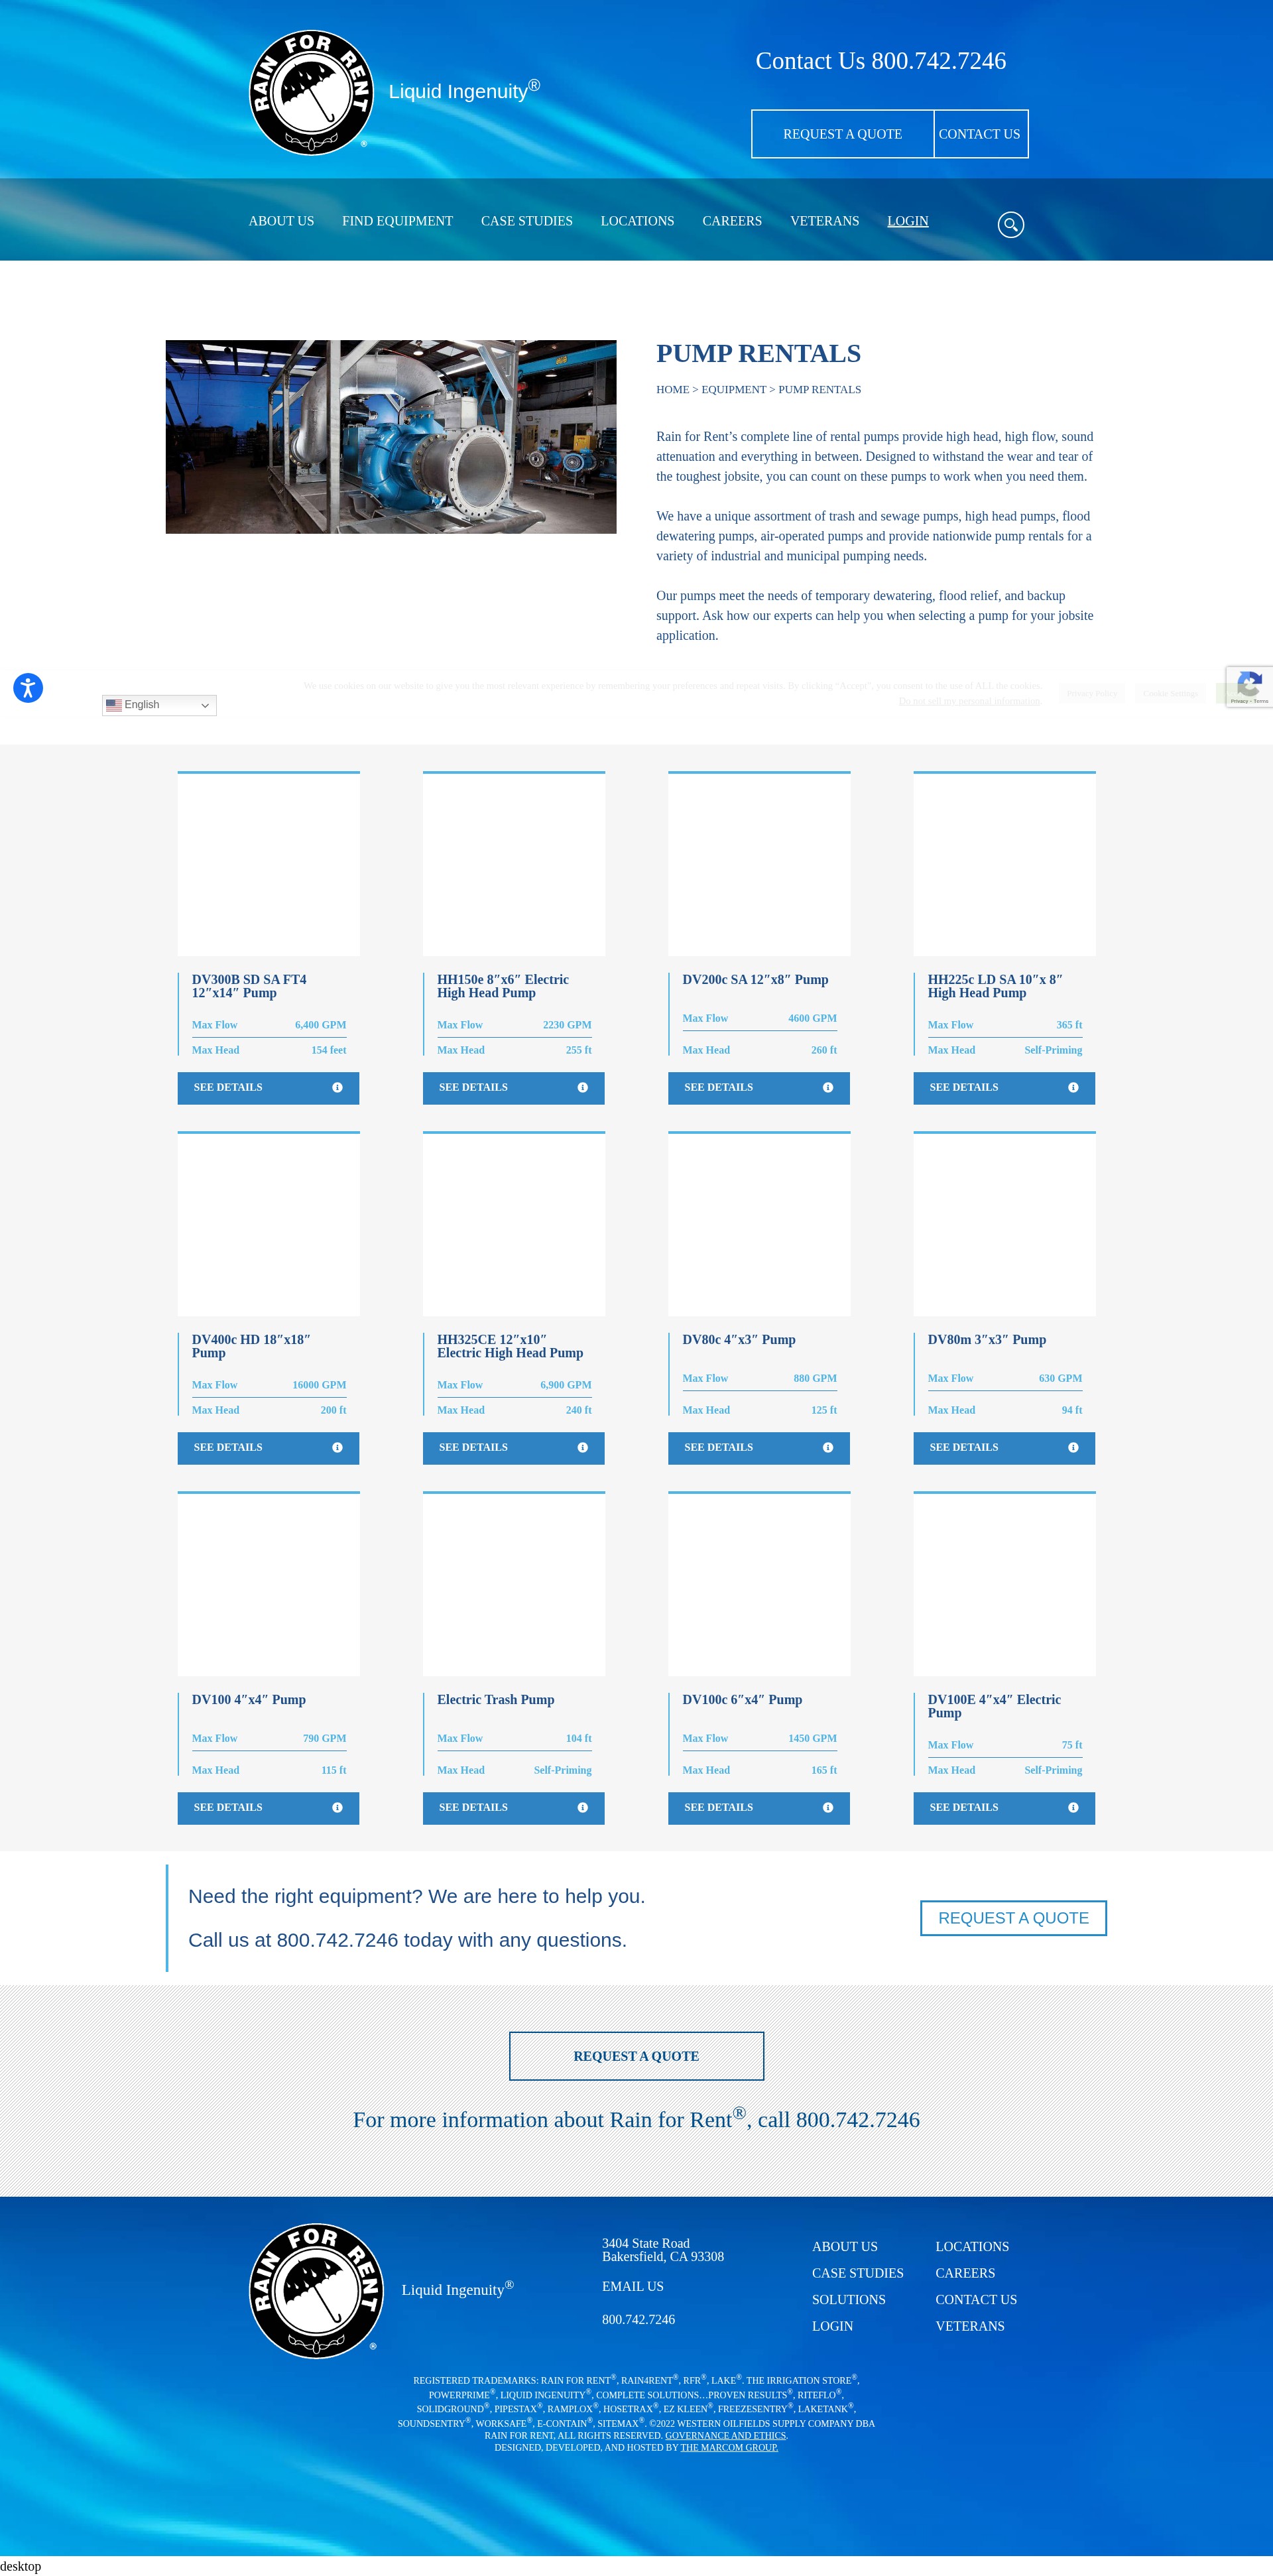Click info icon on HH150e Electric High Head card
This screenshot has width=1273, height=2576.
pos(582,1088)
